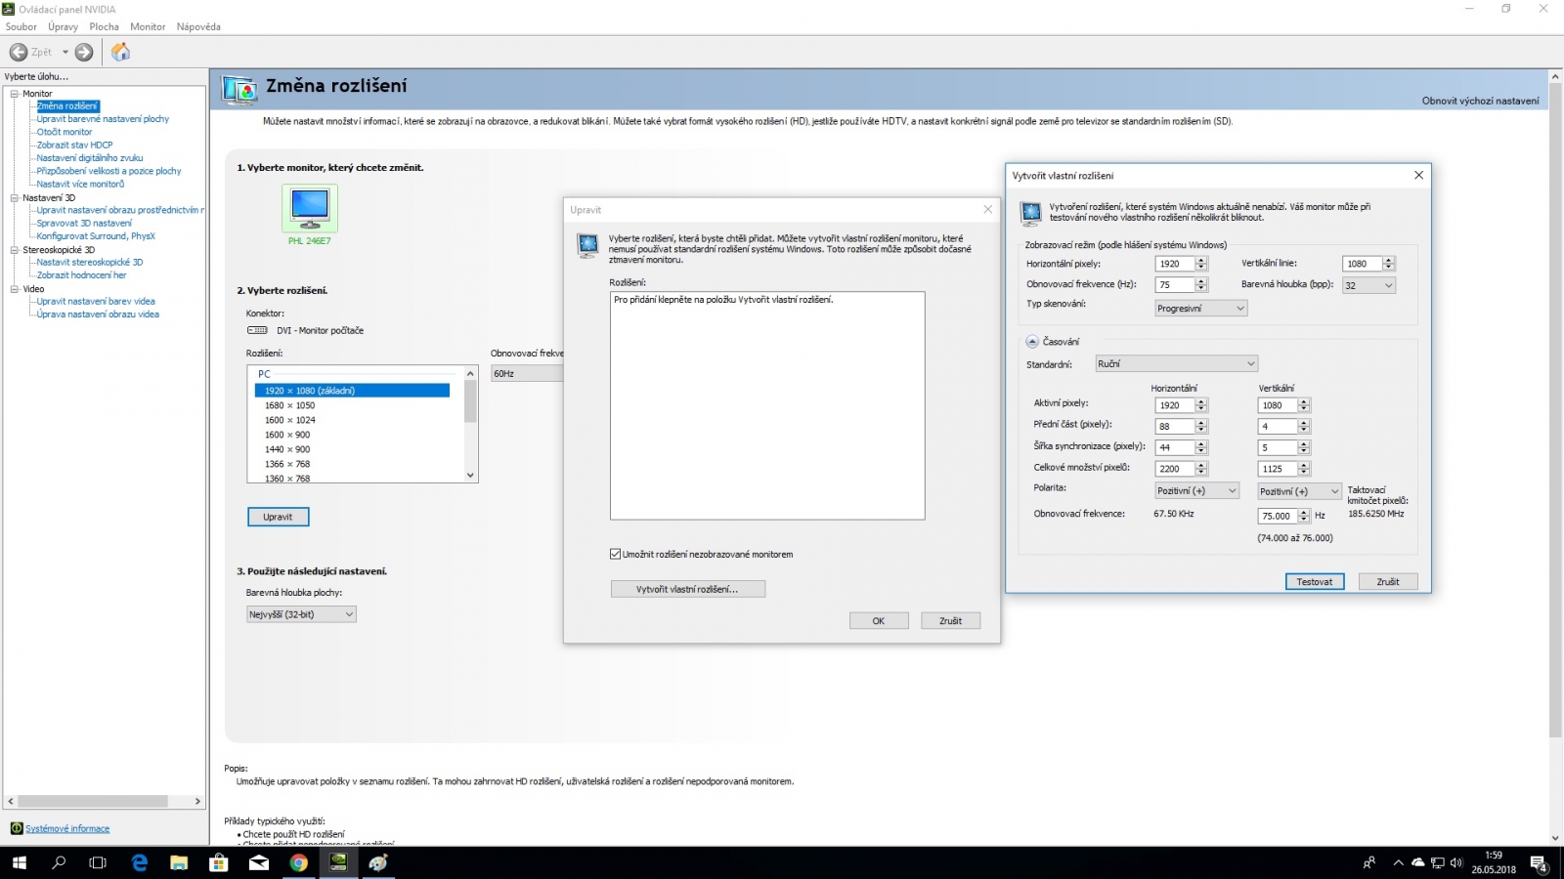This screenshot has height=879, width=1564.
Task: Close the Upravit dialog
Action: click(987, 209)
